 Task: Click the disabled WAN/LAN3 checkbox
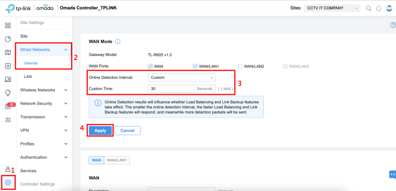[x=285, y=66]
